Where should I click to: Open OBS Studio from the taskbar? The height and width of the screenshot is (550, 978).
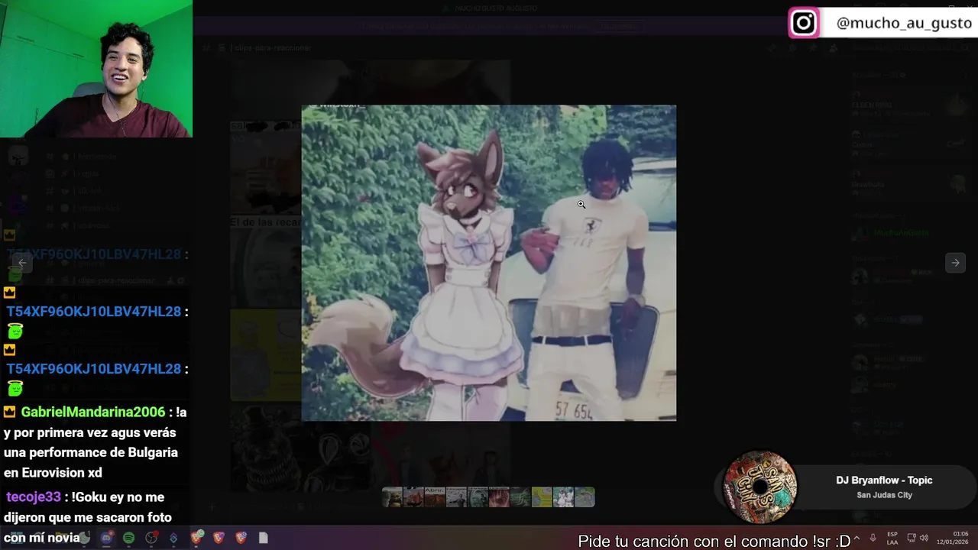tap(151, 538)
